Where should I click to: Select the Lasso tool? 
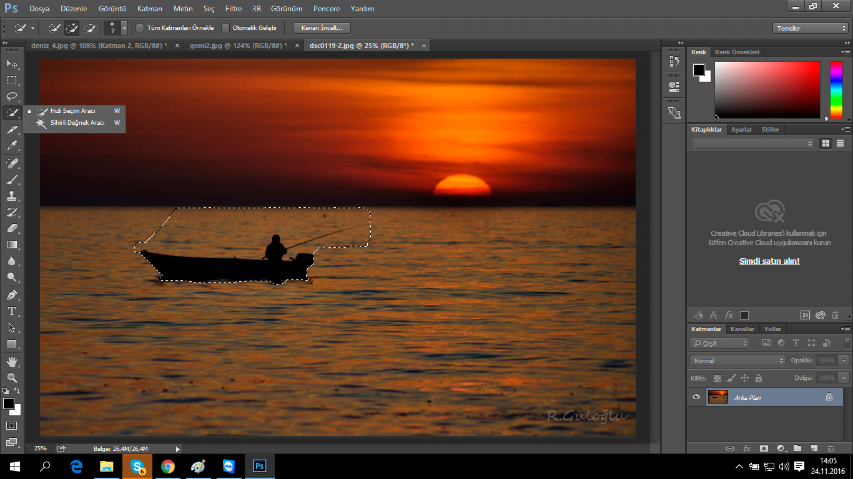click(12, 97)
